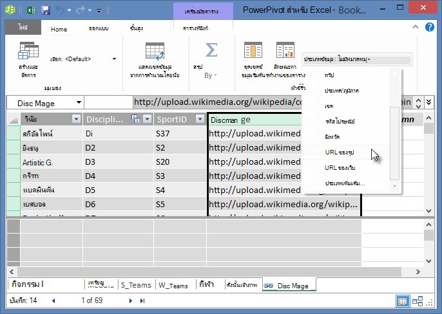442x314 pixels.
Task: Open the W_Teams sheet tab
Action: [173, 286]
